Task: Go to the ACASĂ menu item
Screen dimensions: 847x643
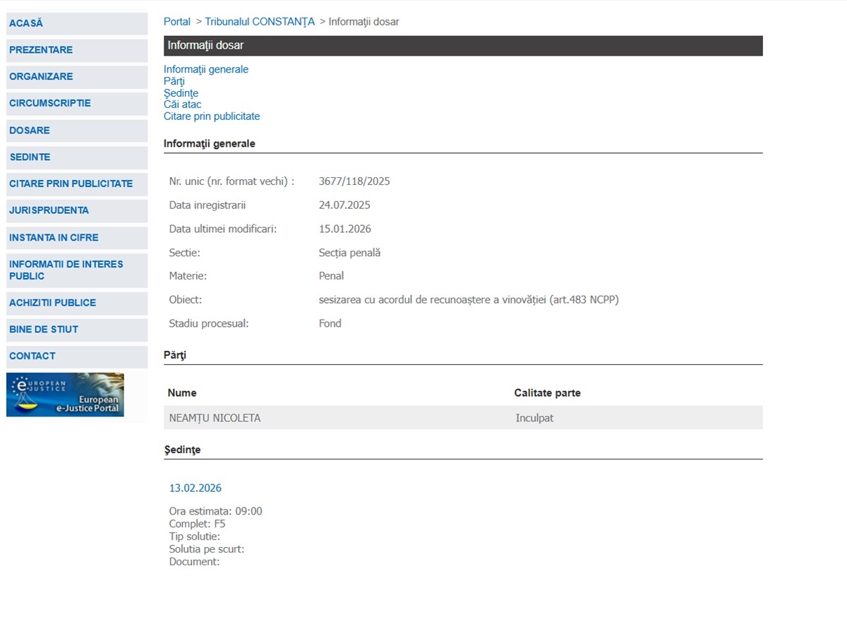Action: pyautogui.click(x=77, y=23)
